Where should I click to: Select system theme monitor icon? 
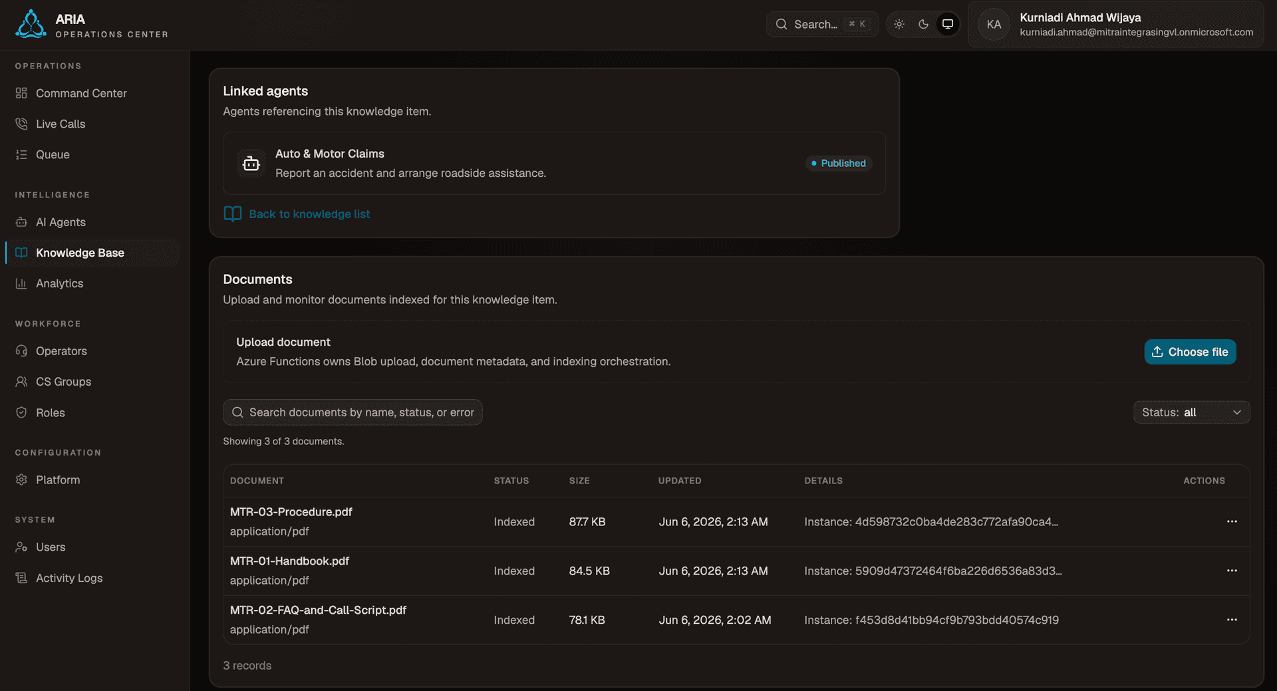[x=948, y=24]
